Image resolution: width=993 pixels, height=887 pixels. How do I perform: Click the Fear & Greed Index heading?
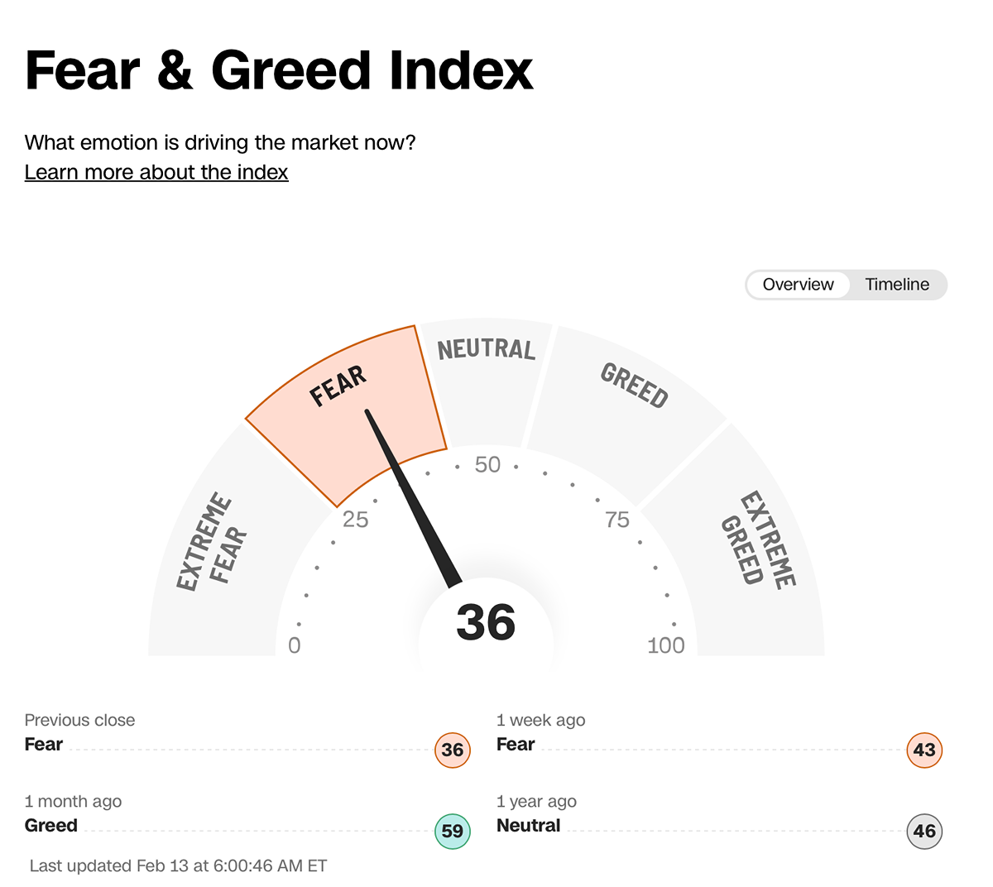[279, 70]
